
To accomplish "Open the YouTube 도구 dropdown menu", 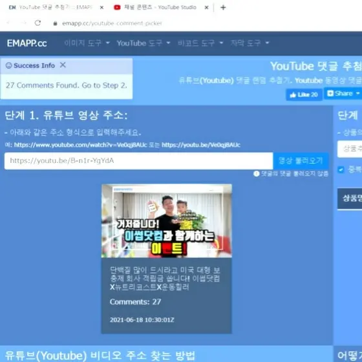I will click(x=144, y=43).
